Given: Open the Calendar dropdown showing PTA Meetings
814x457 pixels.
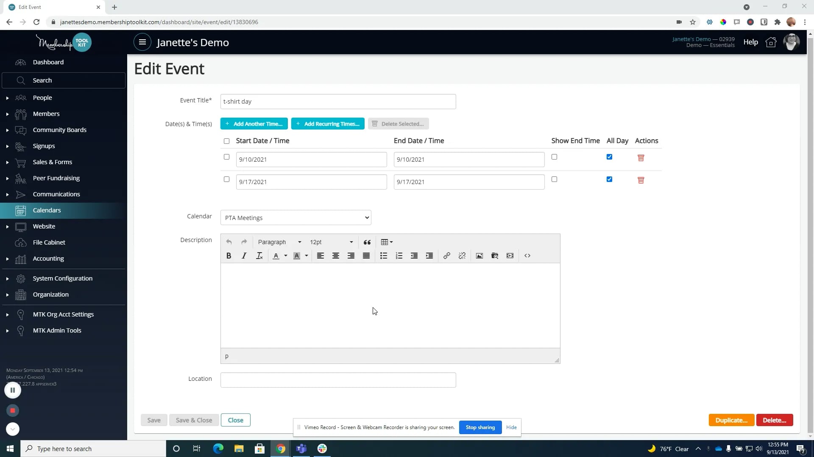Looking at the screenshot, I should pyautogui.click(x=295, y=217).
